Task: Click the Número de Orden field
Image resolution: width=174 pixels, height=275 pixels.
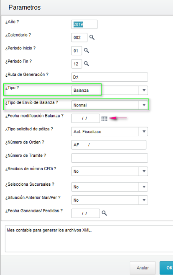Action: coord(109,145)
